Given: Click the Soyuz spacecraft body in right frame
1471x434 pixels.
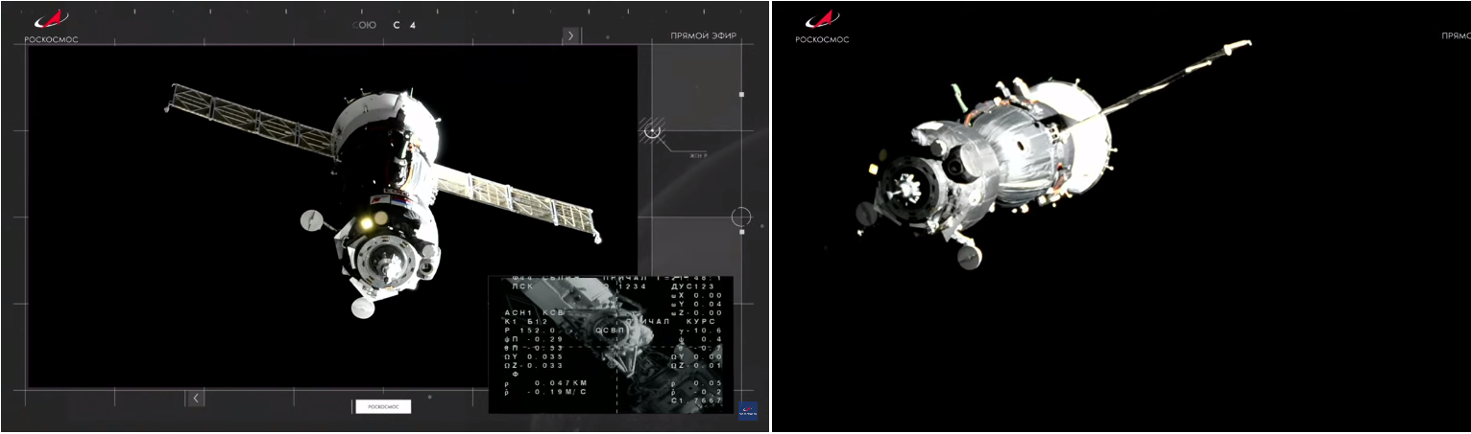Looking at the screenshot, I should pyautogui.click(x=999, y=153).
